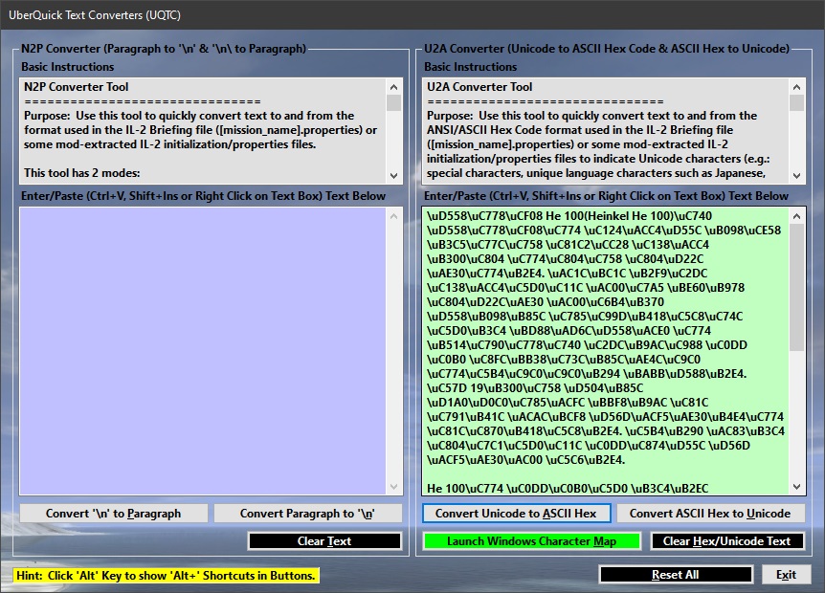Click the yellow Hint about Alt key shortcuts
This screenshot has height=593, width=825.
(x=166, y=576)
